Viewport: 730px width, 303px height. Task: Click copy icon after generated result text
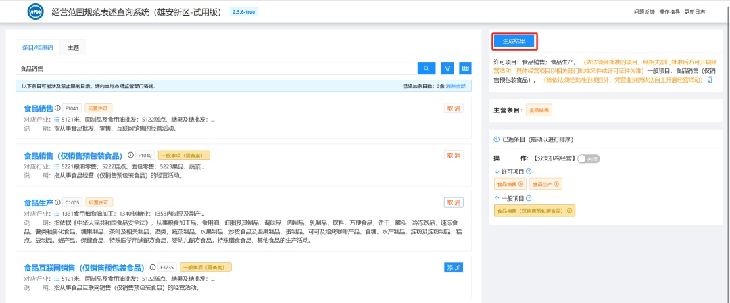point(710,80)
